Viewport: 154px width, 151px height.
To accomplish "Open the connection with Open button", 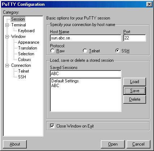I will 113,144.
